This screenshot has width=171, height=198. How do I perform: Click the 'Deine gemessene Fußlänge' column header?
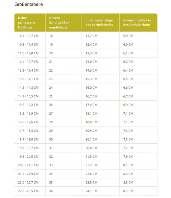26,22
